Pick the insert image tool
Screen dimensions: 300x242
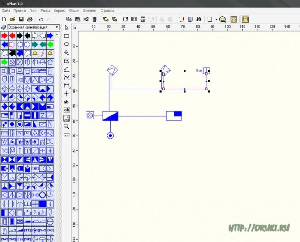click(x=67, y=119)
